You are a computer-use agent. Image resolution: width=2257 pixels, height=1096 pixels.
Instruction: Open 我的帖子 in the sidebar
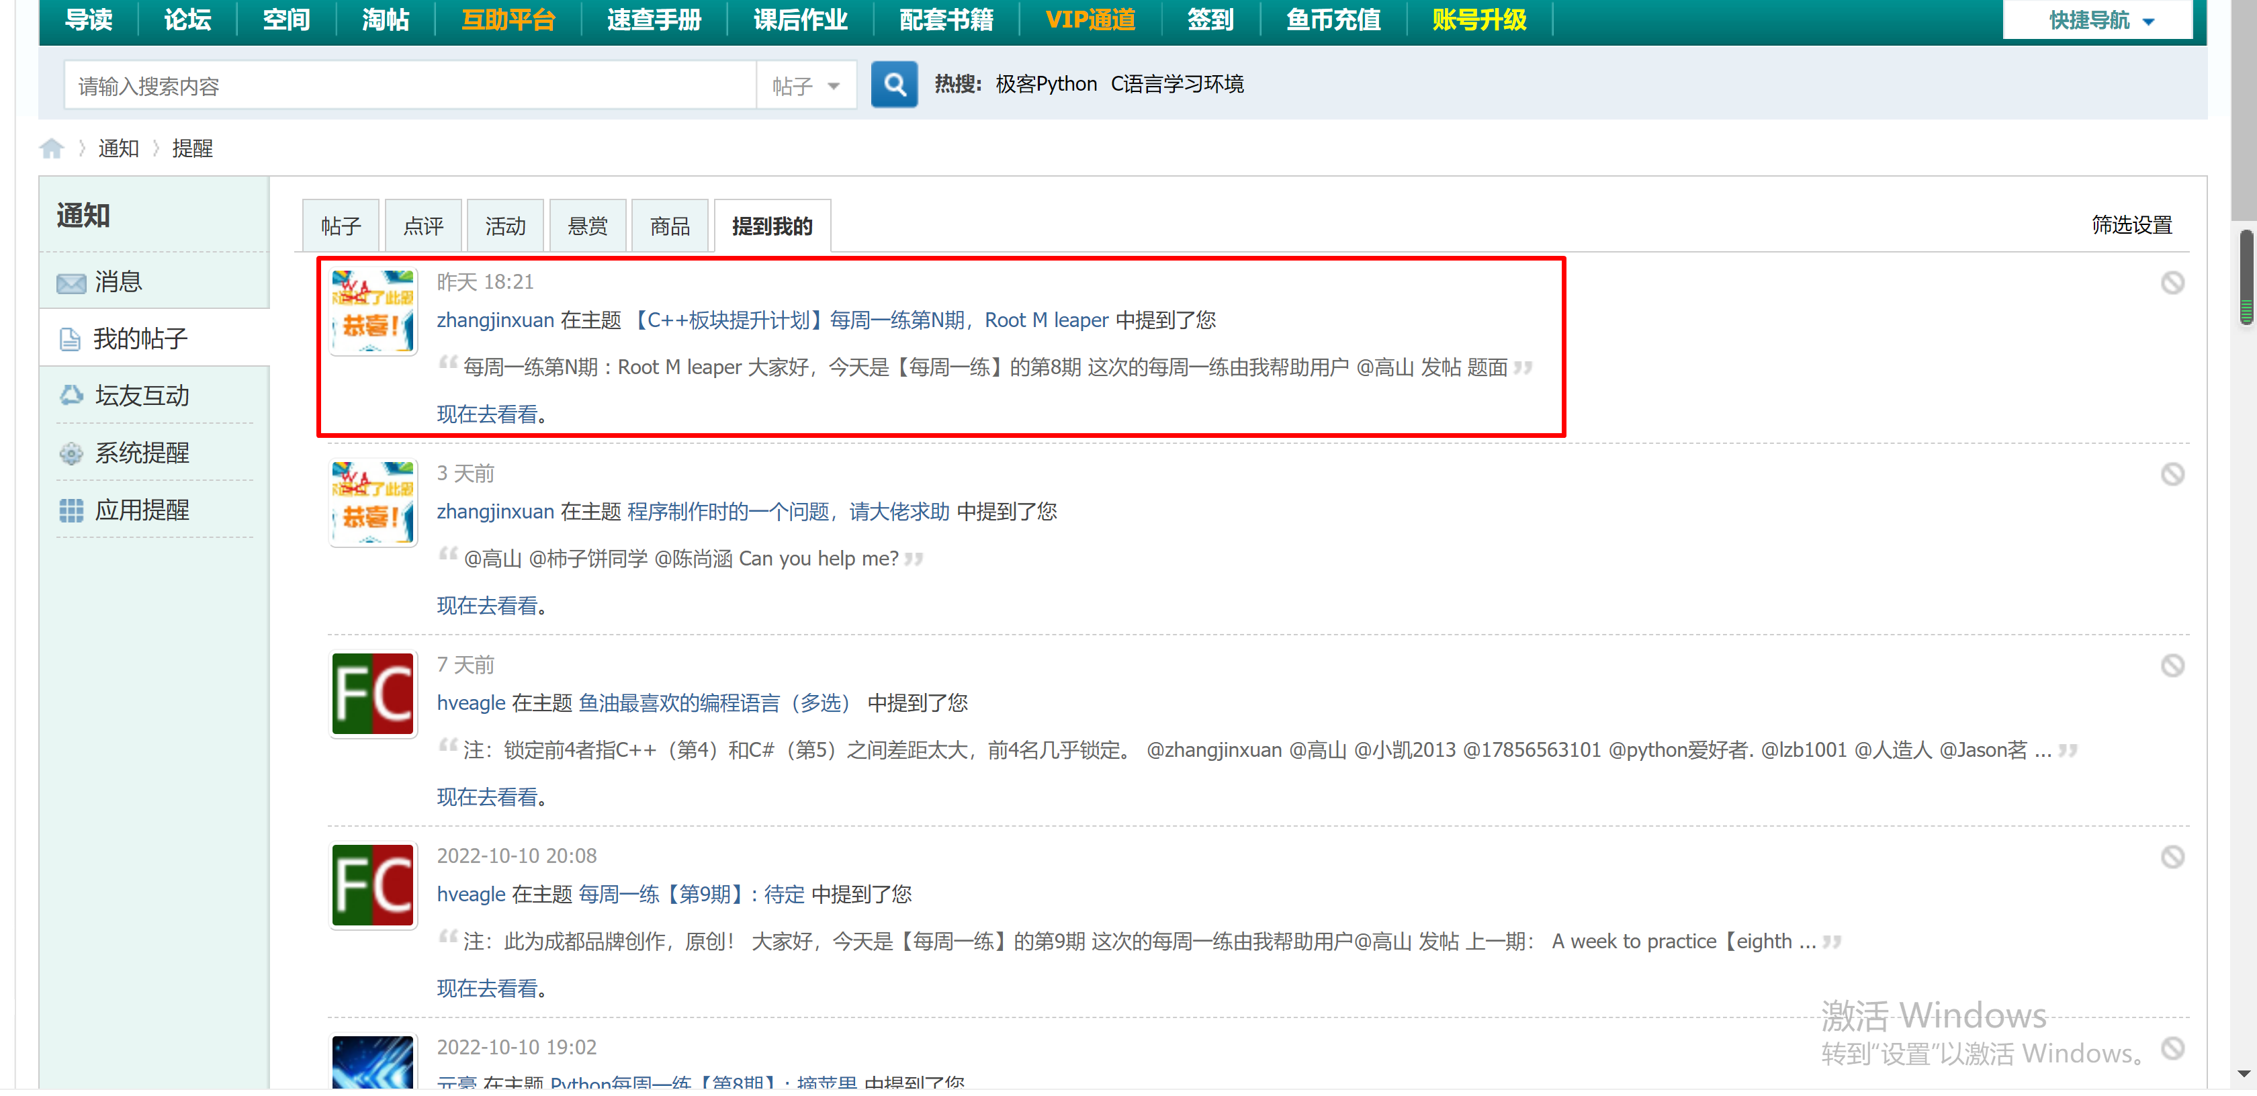154,338
